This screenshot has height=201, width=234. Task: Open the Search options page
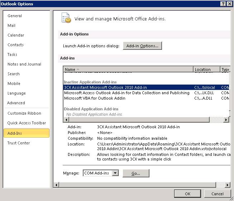pyautogui.click(x=14, y=74)
